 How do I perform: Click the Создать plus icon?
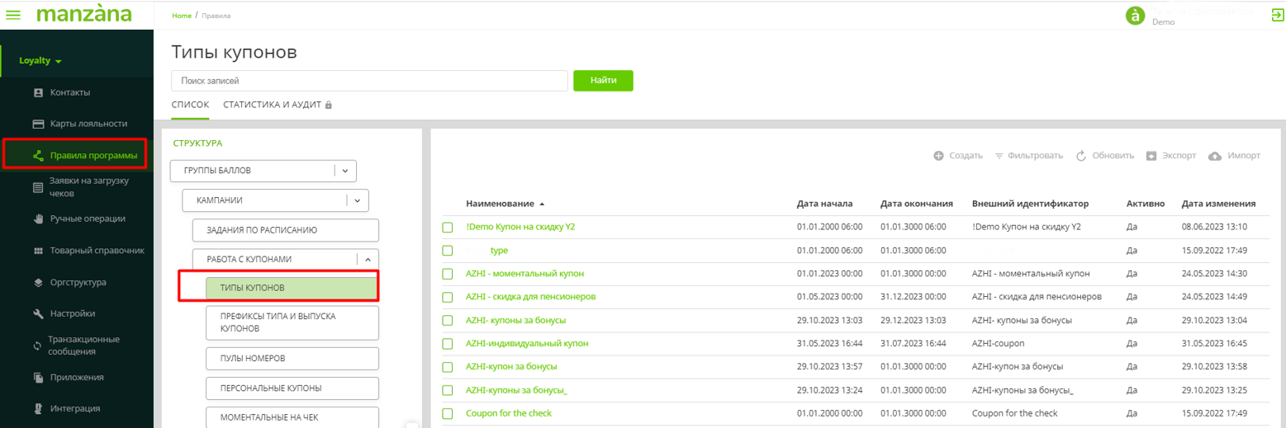point(938,156)
